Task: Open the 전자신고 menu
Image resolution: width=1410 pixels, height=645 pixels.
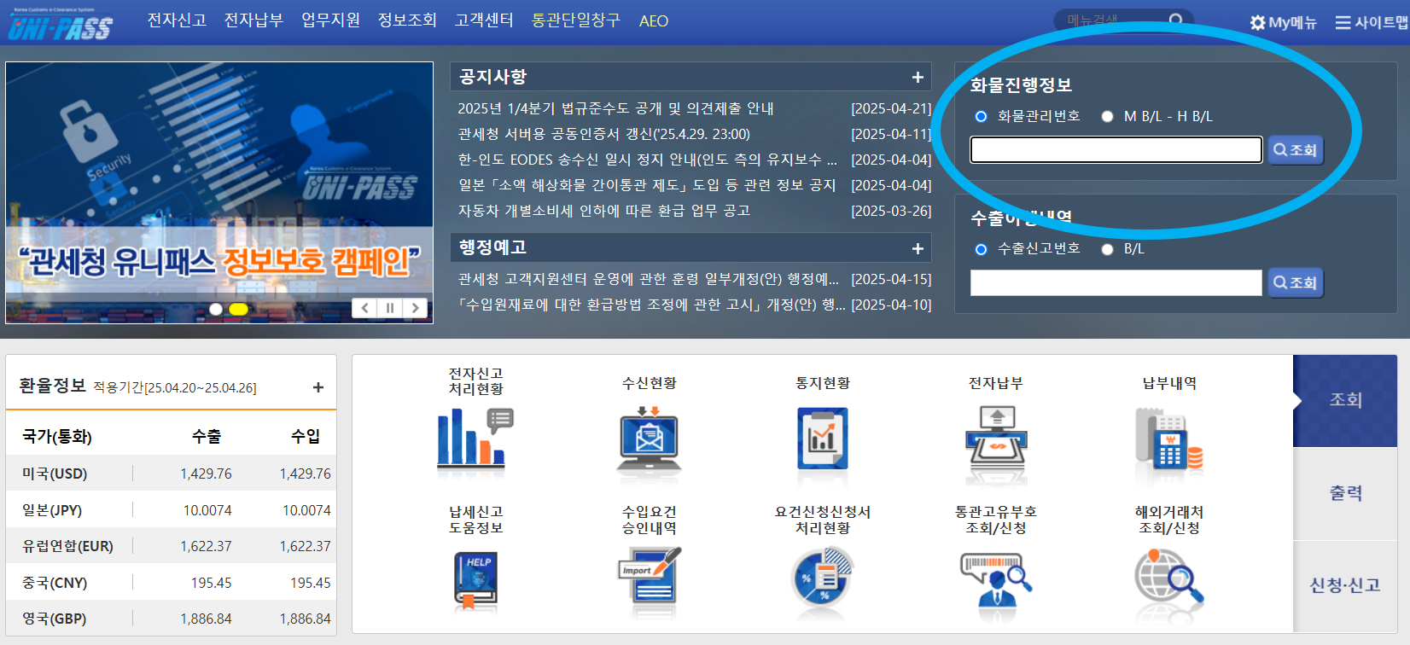Action: tap(177, 20)
